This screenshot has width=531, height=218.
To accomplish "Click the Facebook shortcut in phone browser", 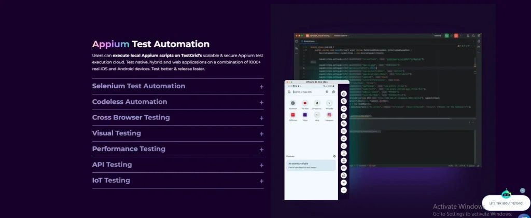I will pos(293,104).
